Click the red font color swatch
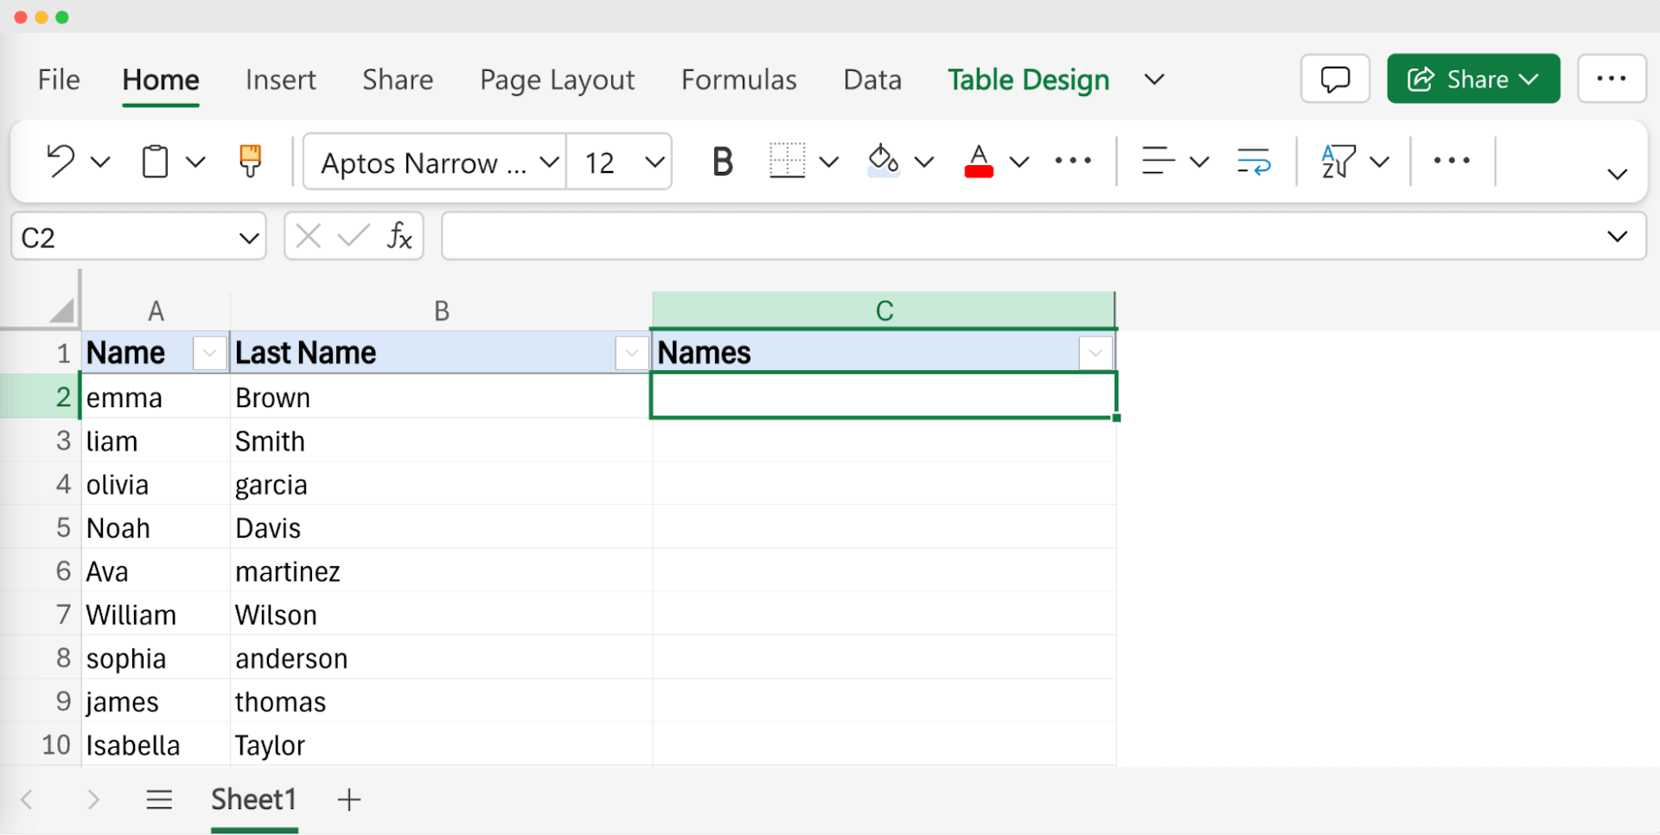 coord(978,173)
